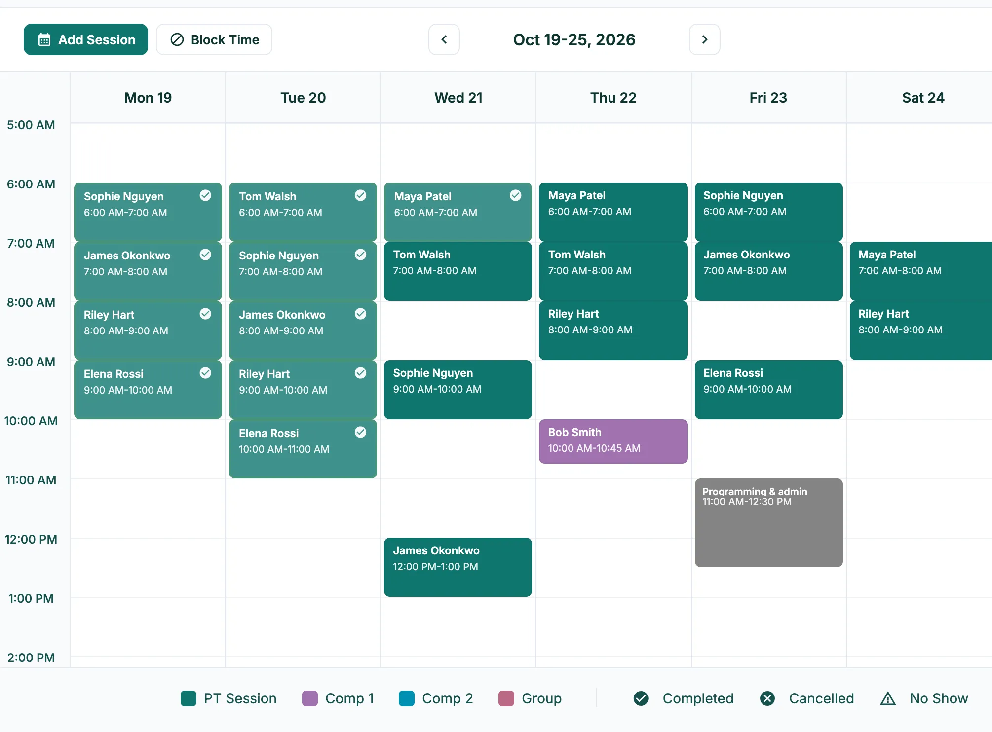This screenshot has width=992, height=732.
Task: Open Friday James Okonkwo 7:00 AM session
Action: click(769, 271)
